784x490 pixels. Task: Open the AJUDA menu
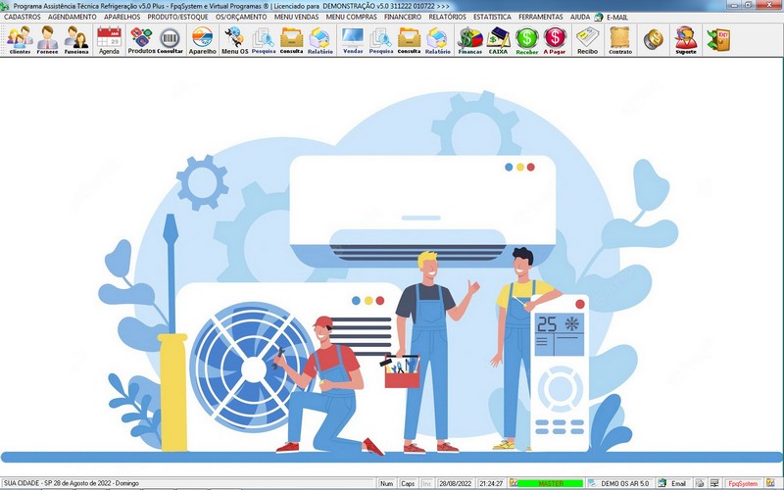click(580, 17)
